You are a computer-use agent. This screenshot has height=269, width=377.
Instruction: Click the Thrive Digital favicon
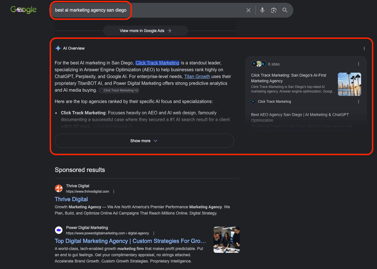59,188
